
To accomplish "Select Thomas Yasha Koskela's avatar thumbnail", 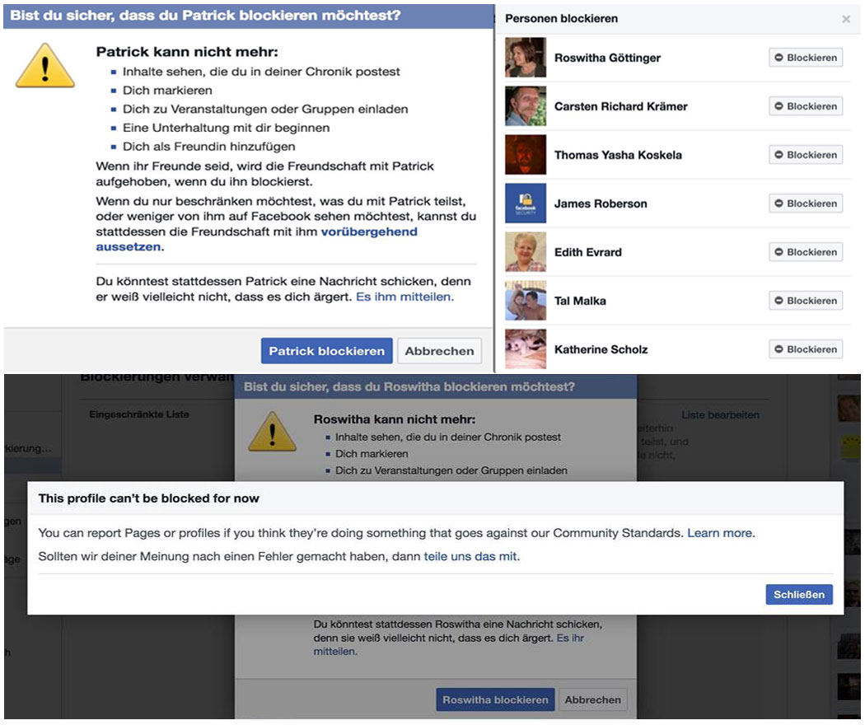I will point(526,155).
